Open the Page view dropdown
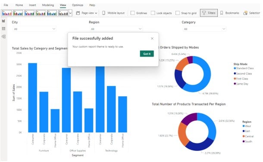Image resolution: width=263 pixels, height=162 pixels. (87, 13)
